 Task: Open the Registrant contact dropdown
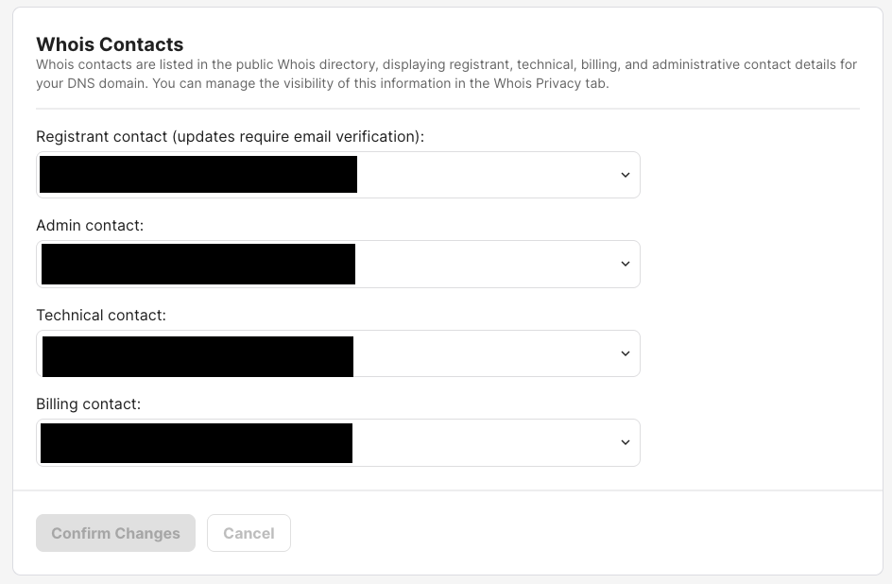tap(338, 175)
